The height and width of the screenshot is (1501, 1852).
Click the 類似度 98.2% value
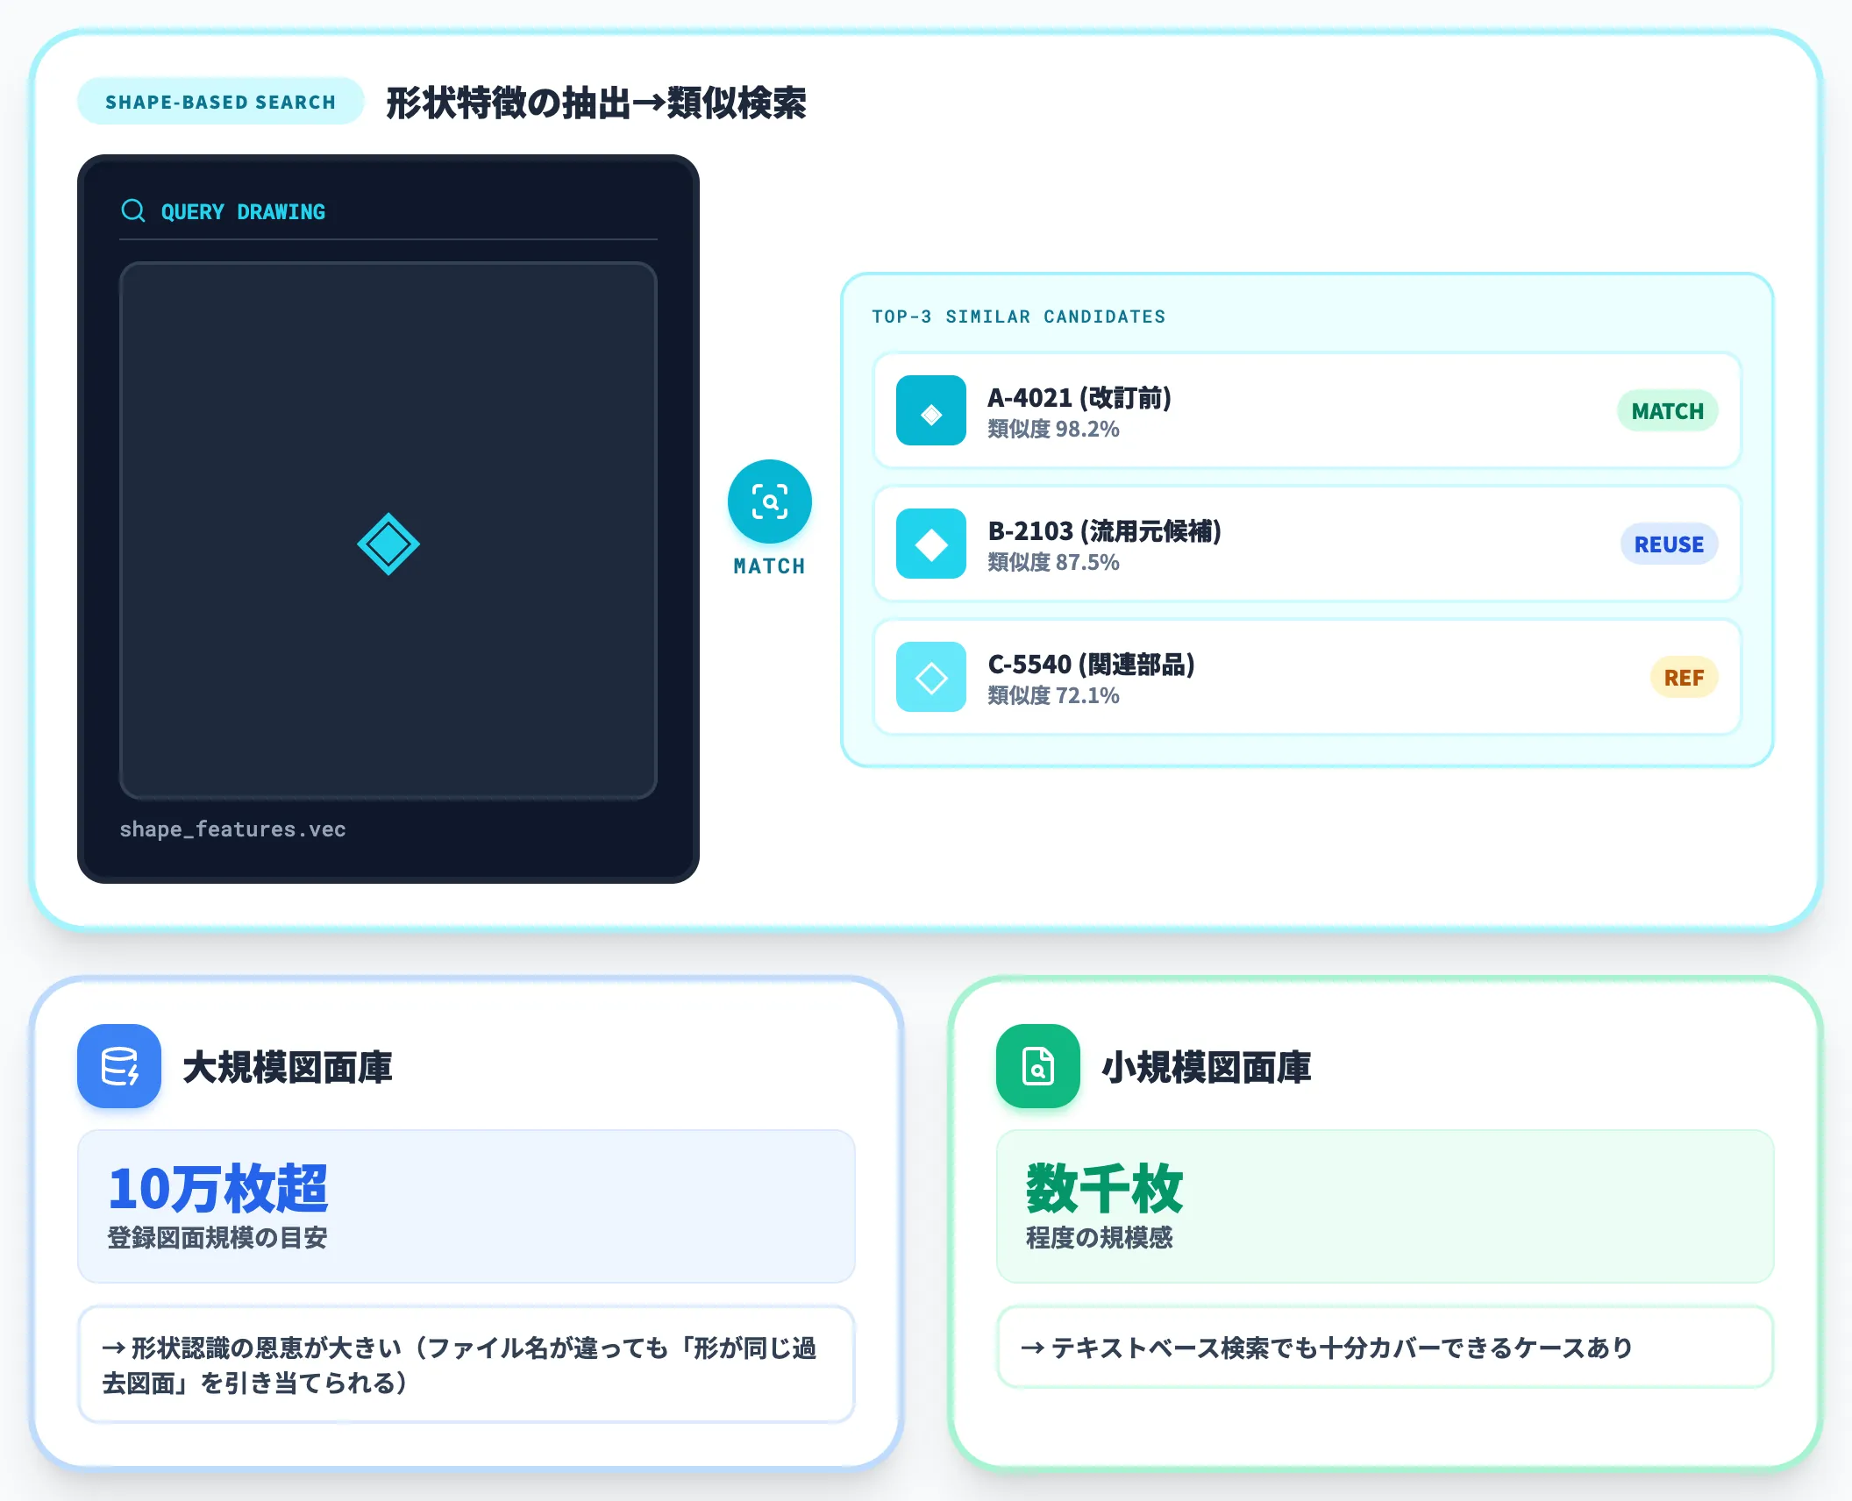pos(1053,430)
